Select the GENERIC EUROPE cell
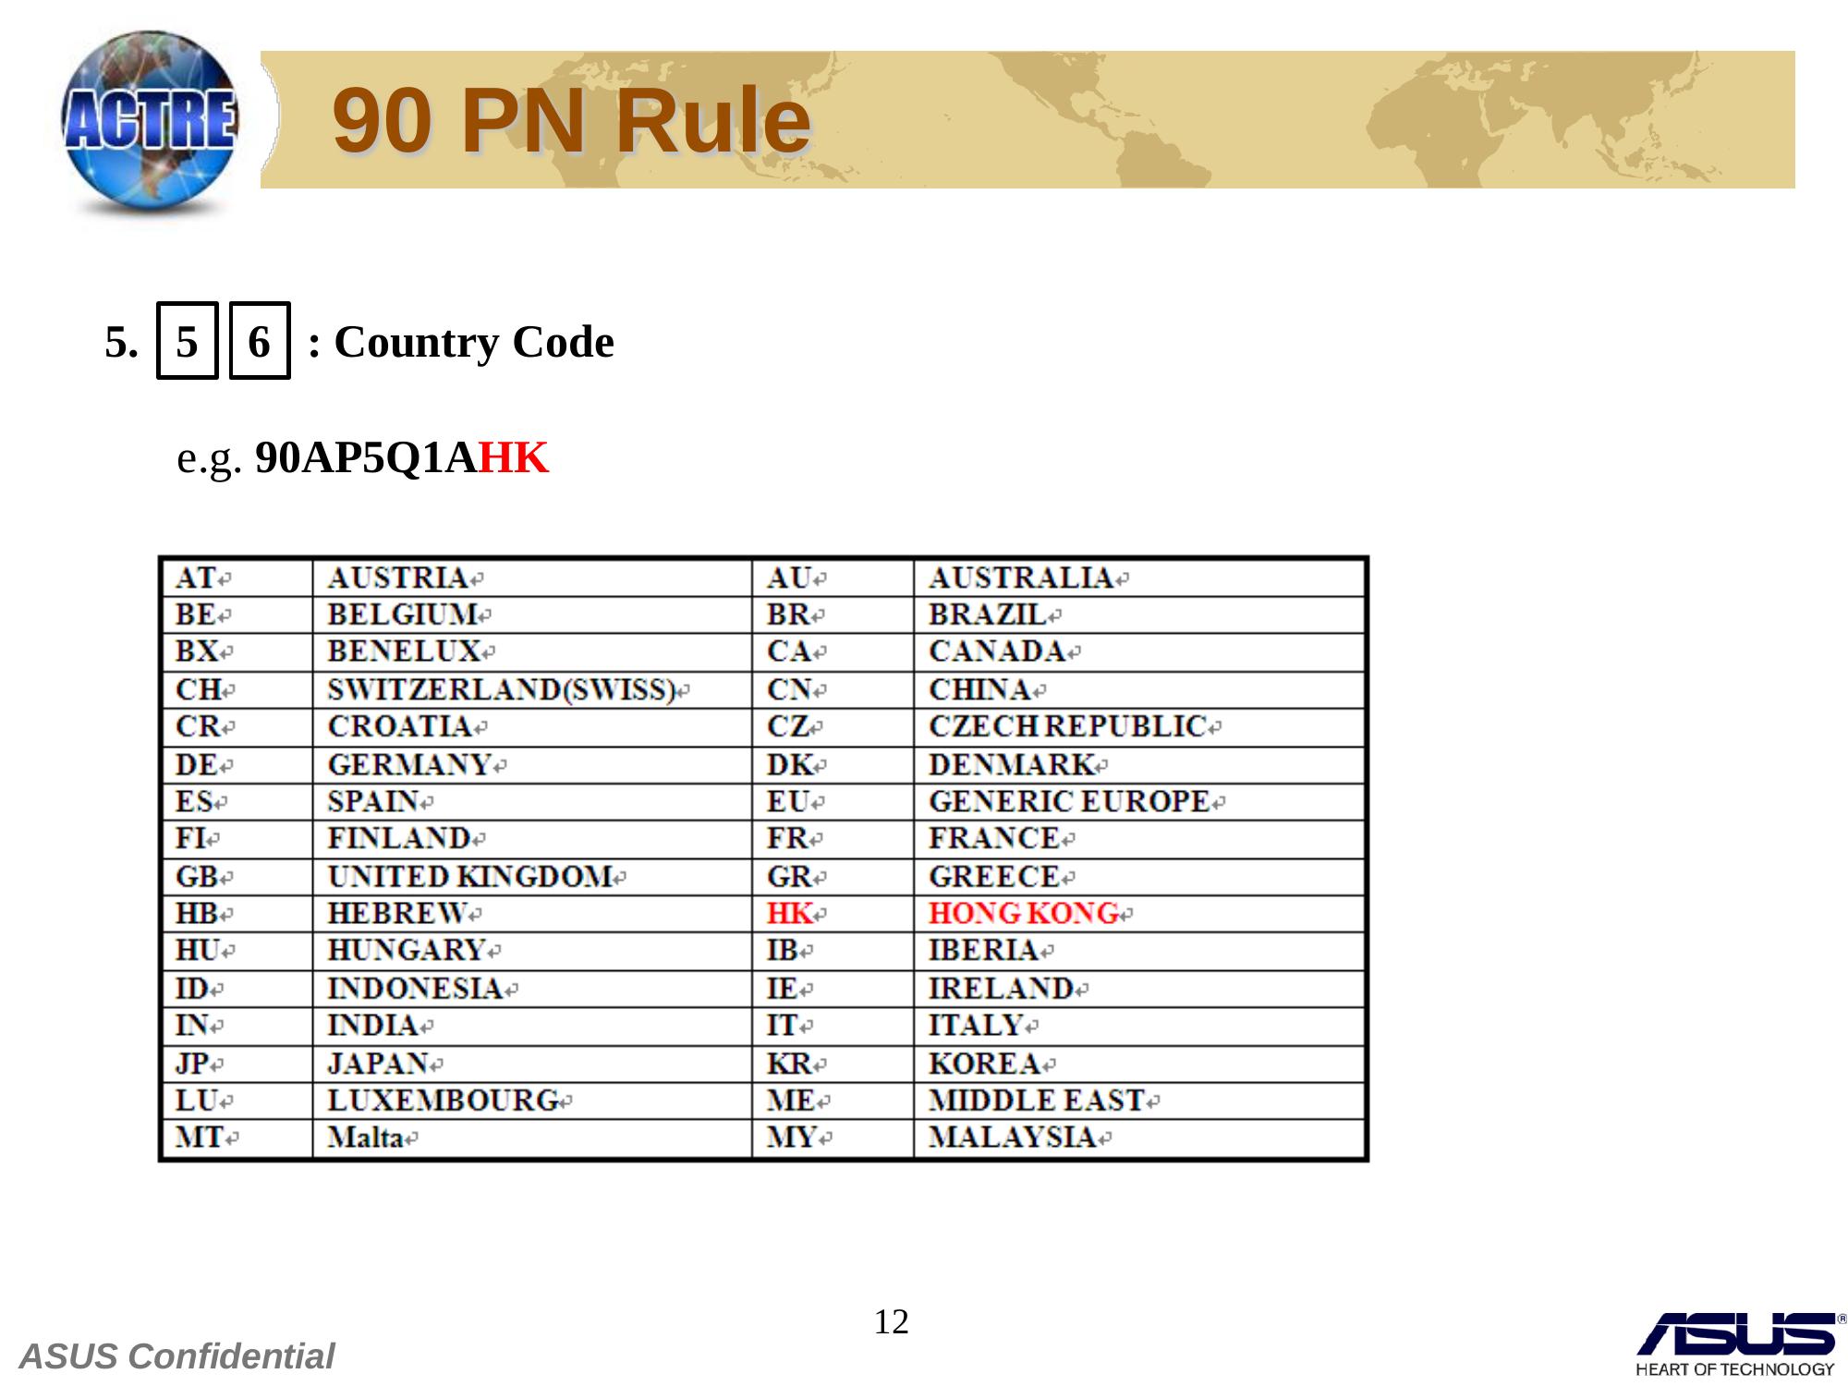Screen dimensions: 1848x1386 coord(1069,801)
